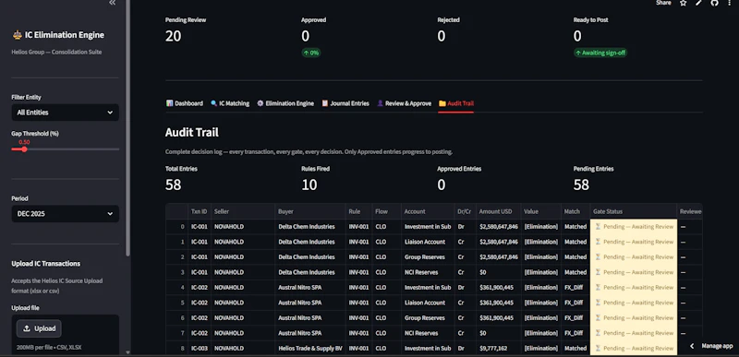Select the Audit Trail tab
This screenshot has height=357, width=739.
tap(455, 103)
